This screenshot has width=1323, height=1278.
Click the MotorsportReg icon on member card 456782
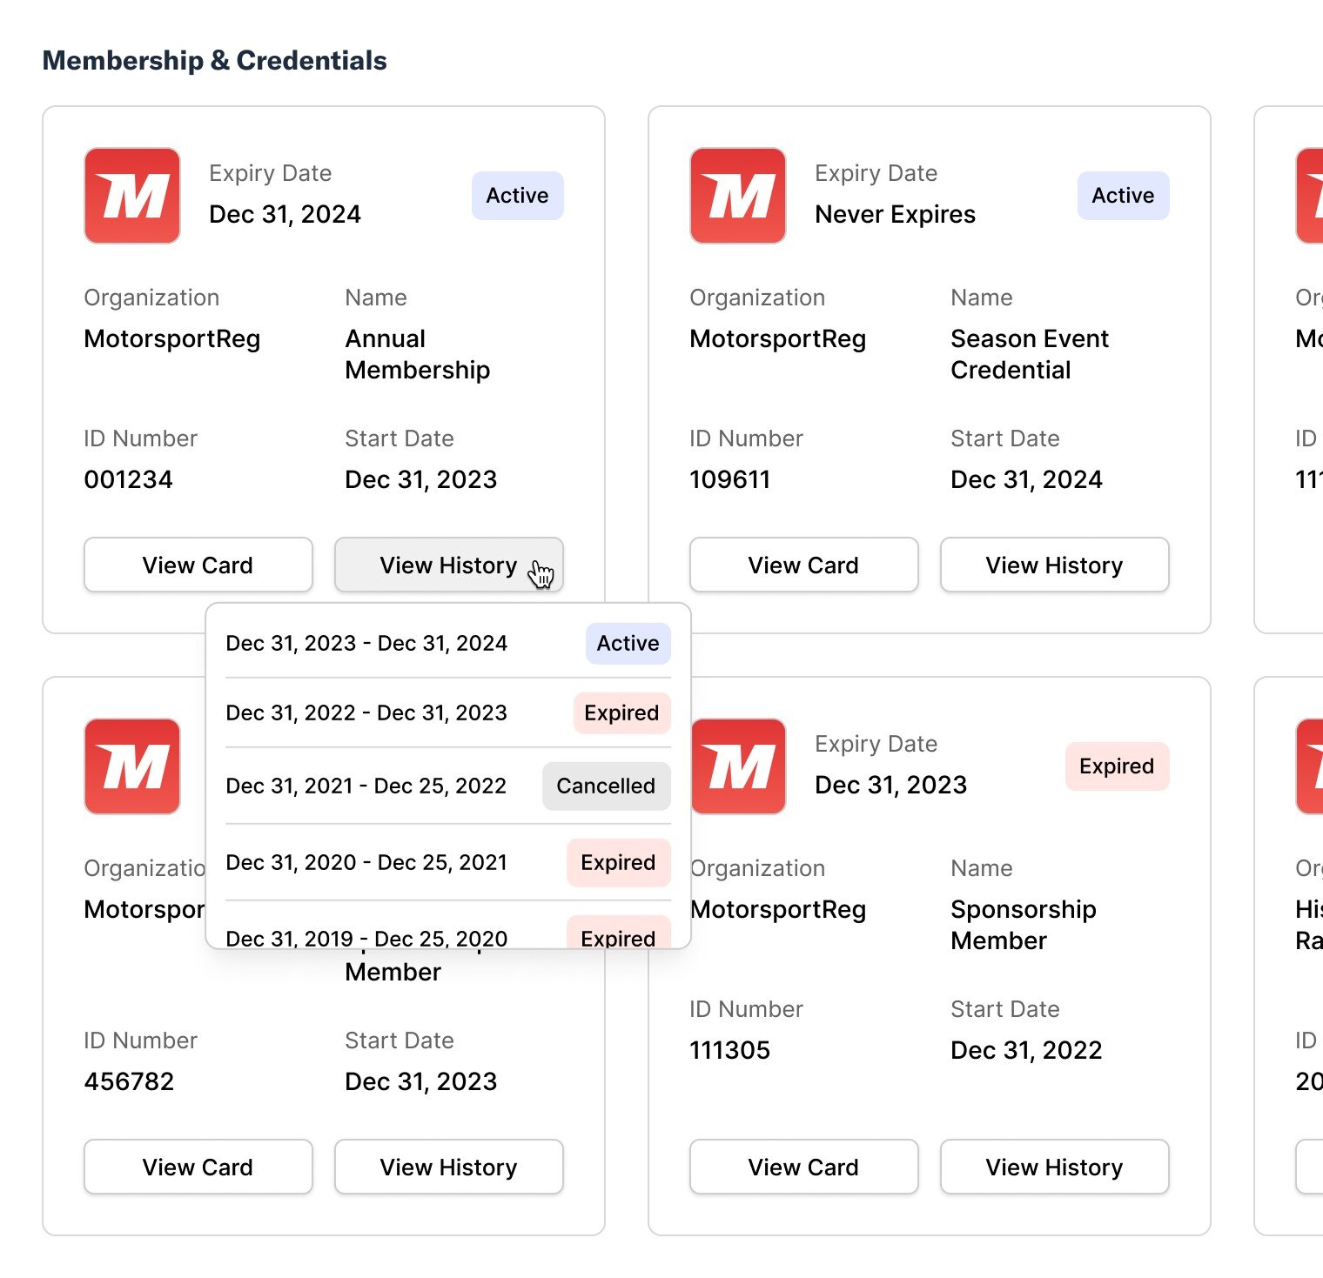tap(131, 766)
